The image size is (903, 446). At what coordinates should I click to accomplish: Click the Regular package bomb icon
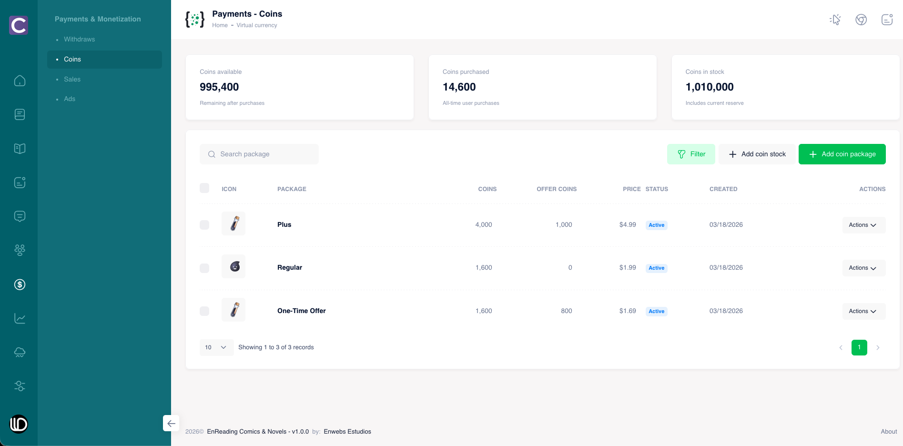point(233,266)
